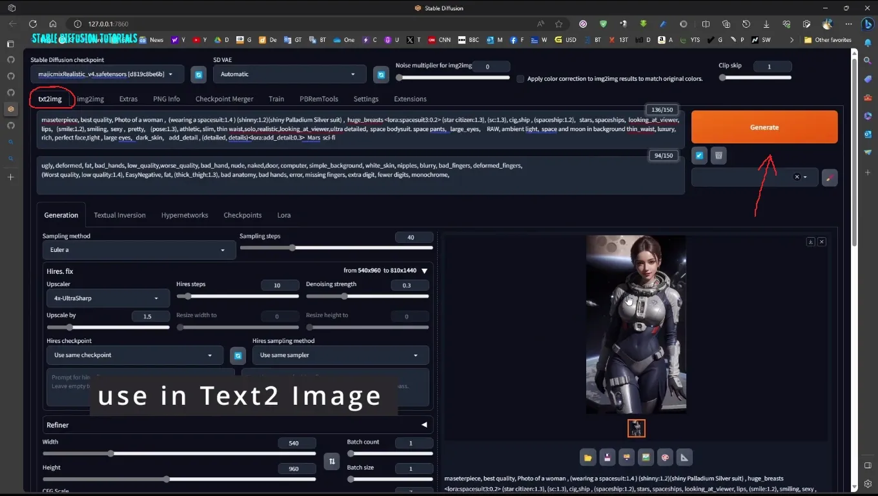Open the Hires checkpoint dropdown
This screenshot has height=496, width=878.
[x=134, y=355]
